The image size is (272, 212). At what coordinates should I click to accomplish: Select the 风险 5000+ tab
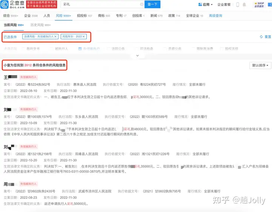tap(63, 15)
